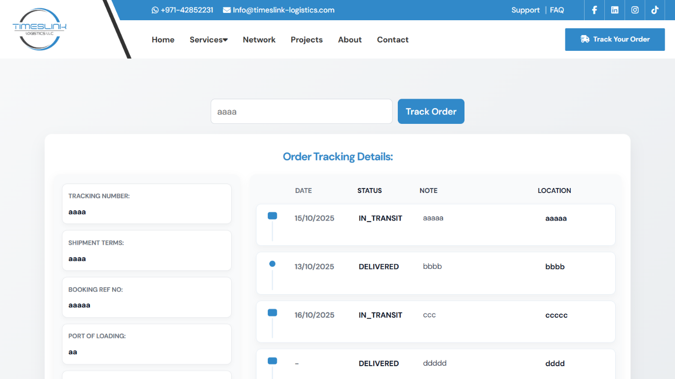This screenshot has width=675, height=379.
Task: Click the Track Your Order button
Action: point(615,39)
